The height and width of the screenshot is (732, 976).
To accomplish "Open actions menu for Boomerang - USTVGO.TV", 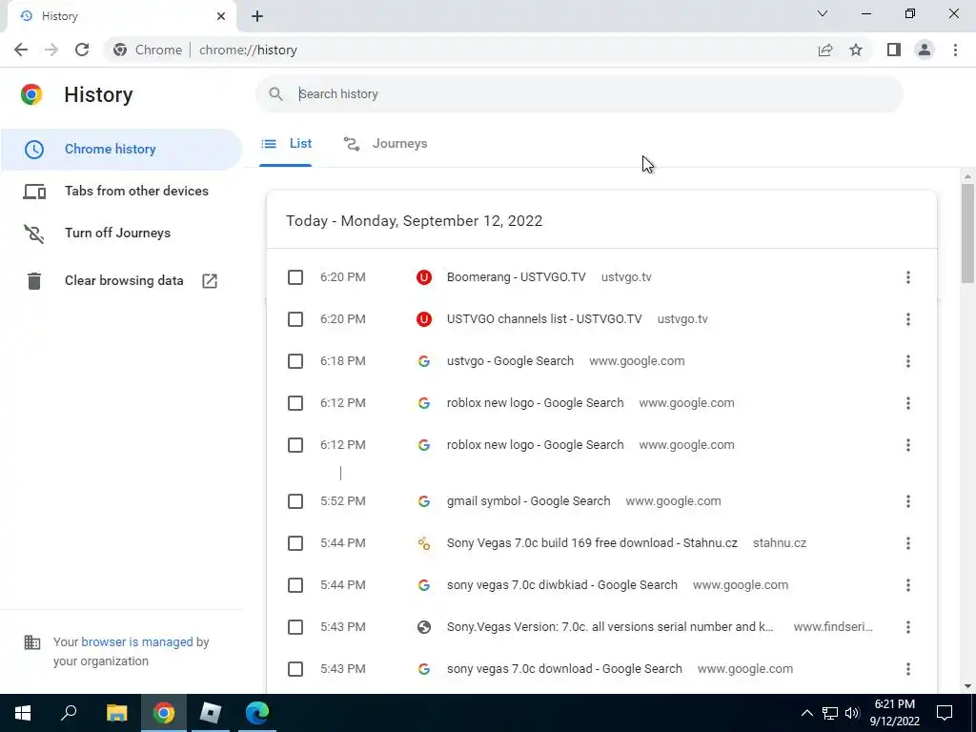I will [908, 277].
